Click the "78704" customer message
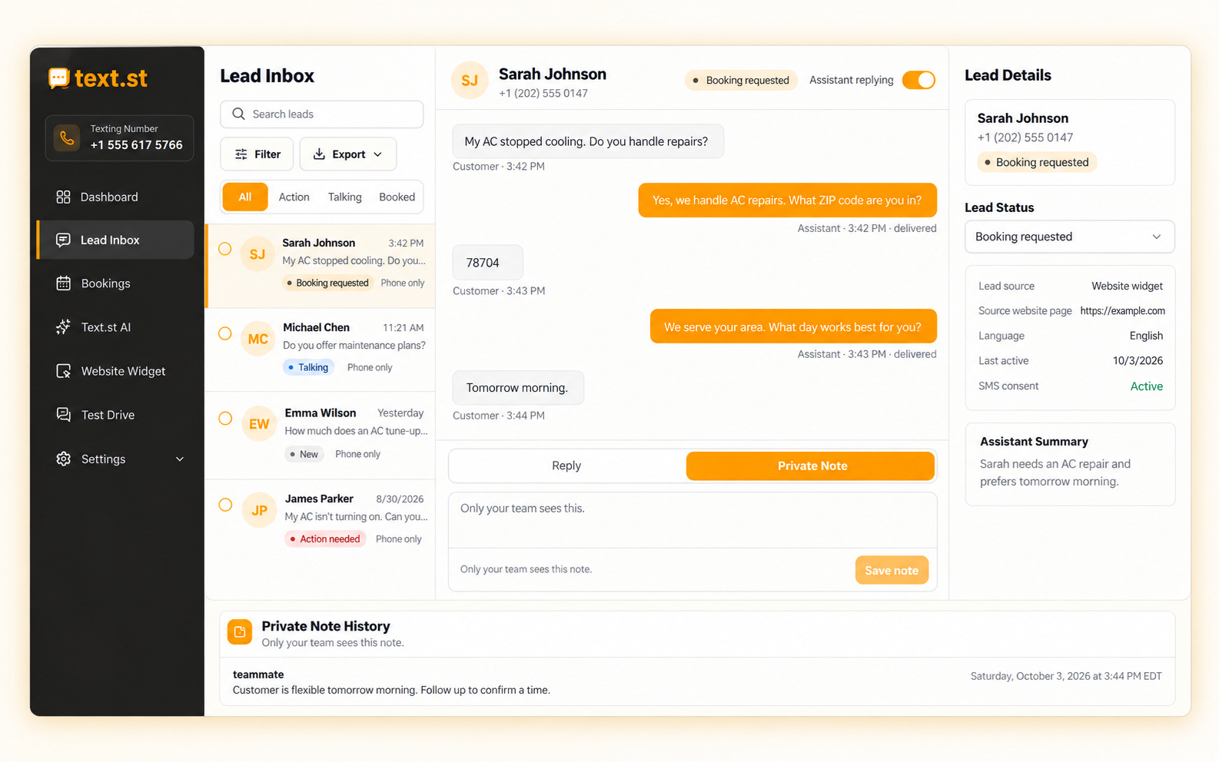Screen dimensions: 1219x762 487,263
